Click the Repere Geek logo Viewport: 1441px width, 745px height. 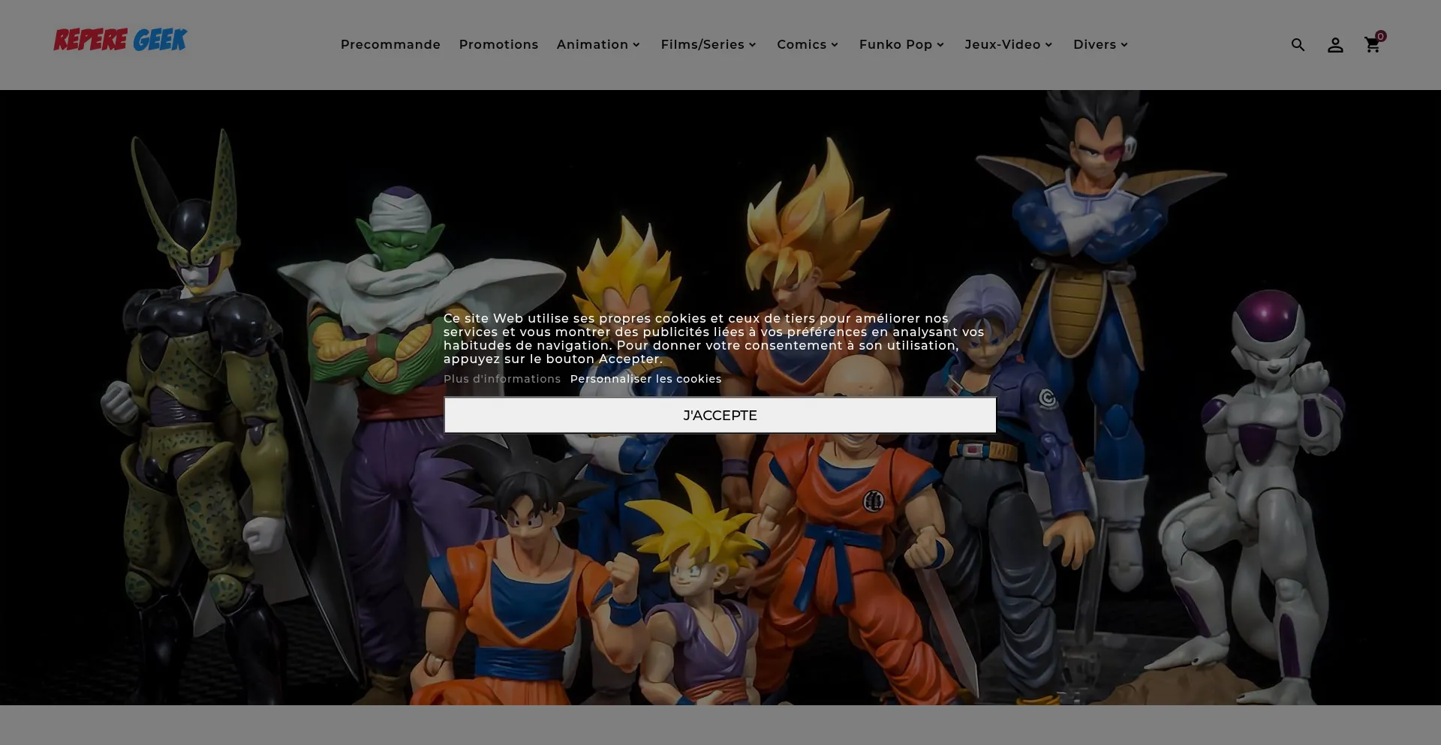[x=120, y=41]
